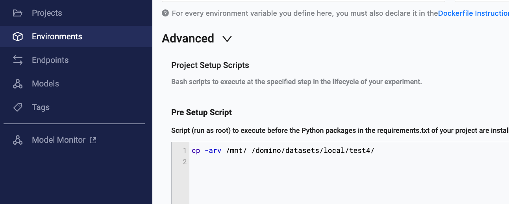Click the 'Script (run as root)' description
This screenshot has width=509, height=204.
[x=340, y=130]
